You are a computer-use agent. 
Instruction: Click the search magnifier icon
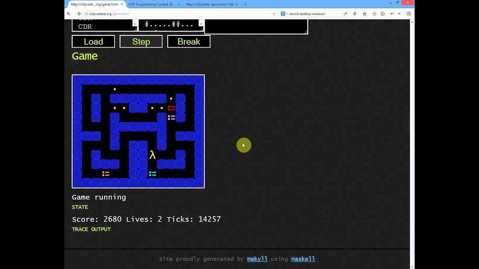345,14
